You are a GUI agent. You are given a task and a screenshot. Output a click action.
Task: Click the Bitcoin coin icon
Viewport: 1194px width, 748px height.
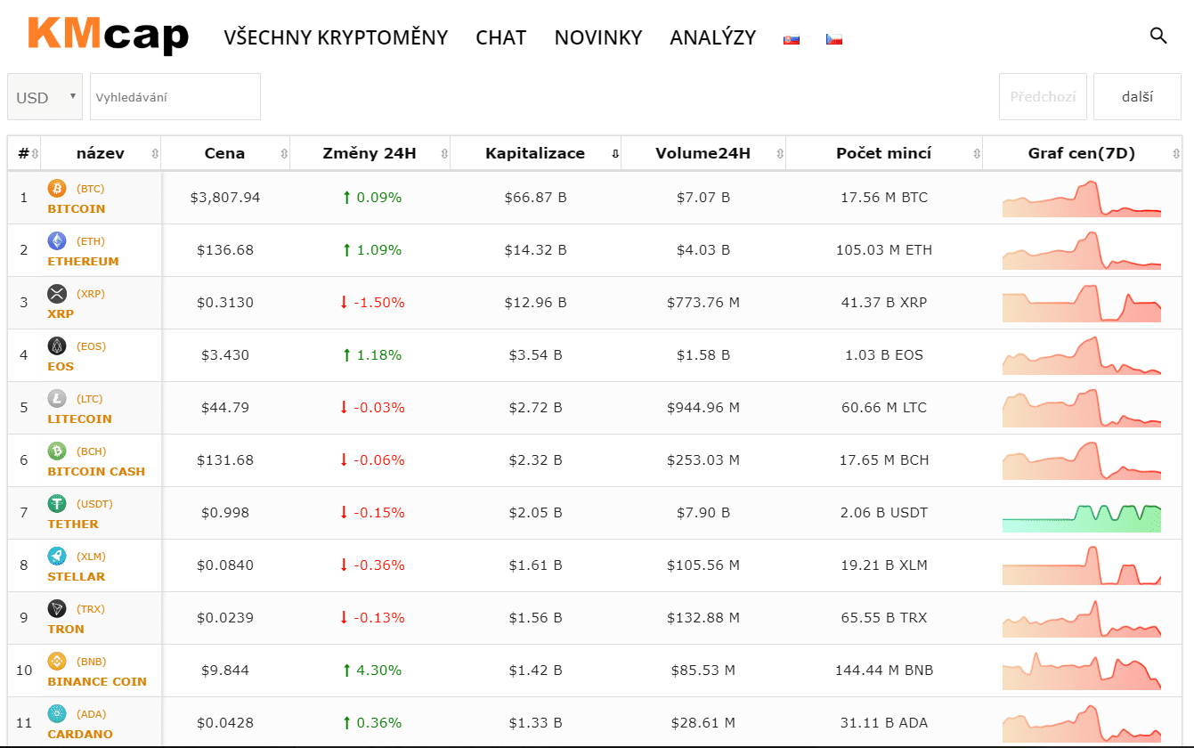point(57,189)
